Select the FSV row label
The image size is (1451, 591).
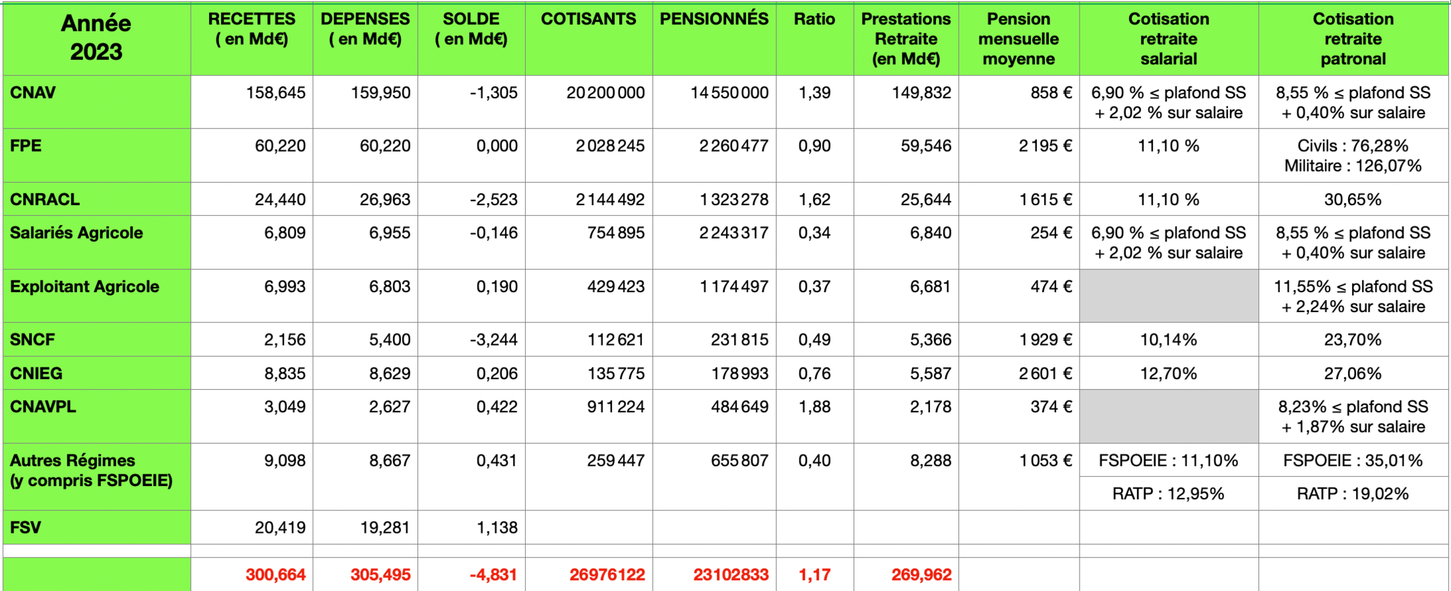pos(26,528)
